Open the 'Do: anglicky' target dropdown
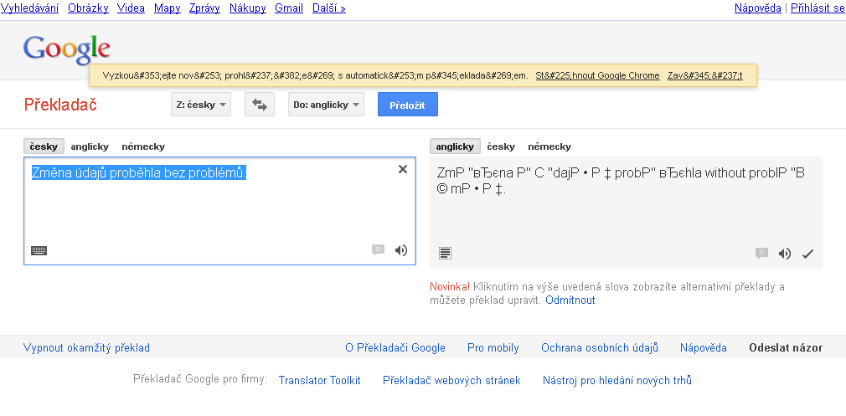Image resolution: width=846 pixels, height=416 pixels. [328, 105]
